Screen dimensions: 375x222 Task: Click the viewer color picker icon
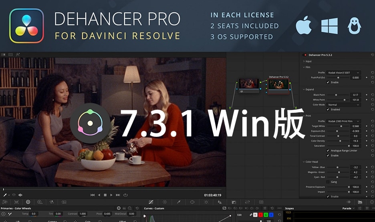pos(5,195)
